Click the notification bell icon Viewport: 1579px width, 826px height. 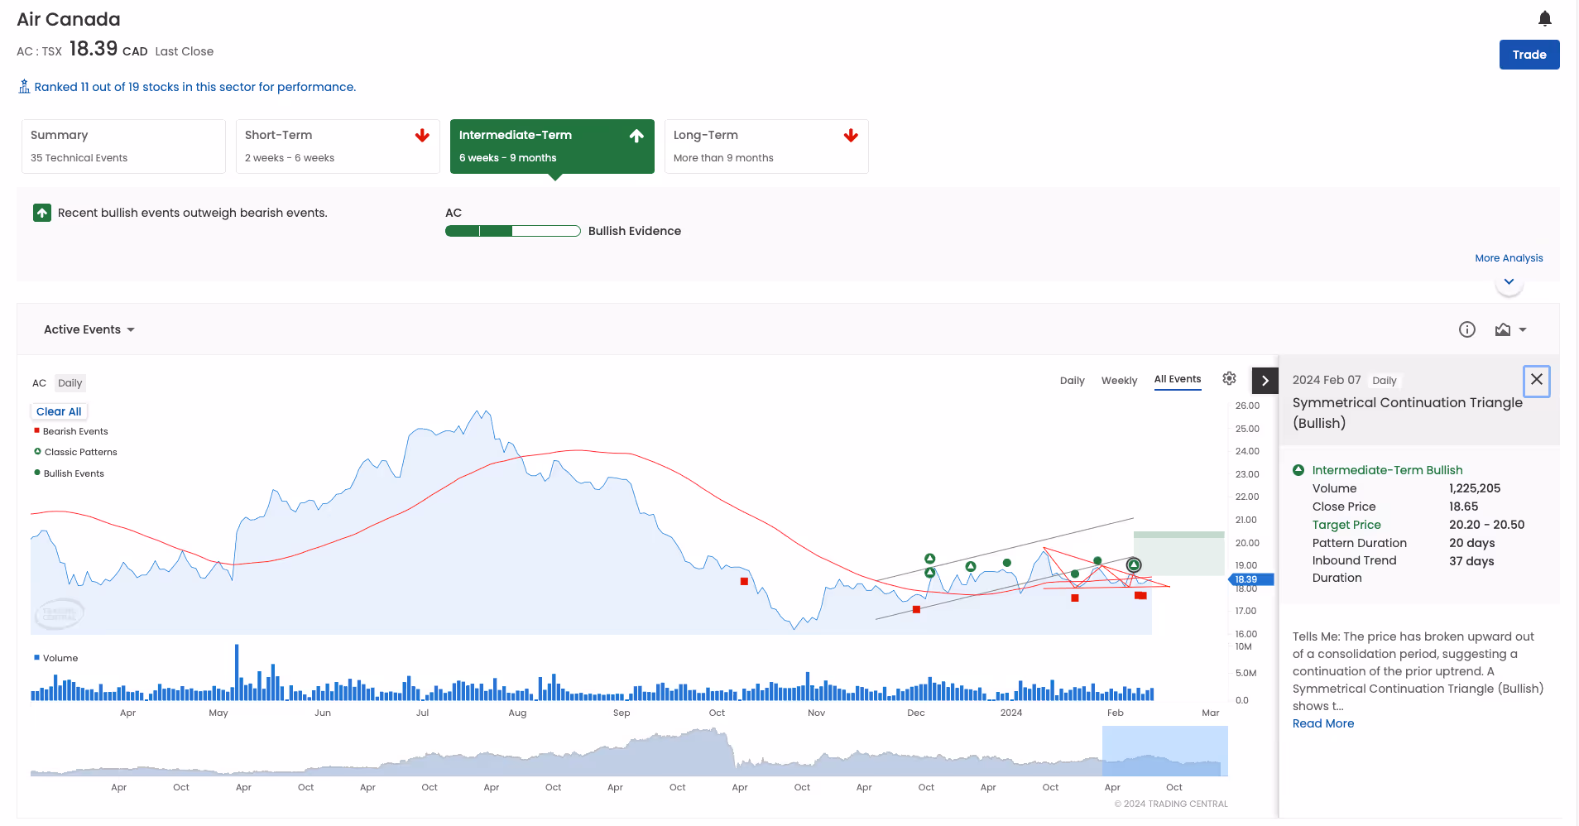click(x=1544, y=18)
